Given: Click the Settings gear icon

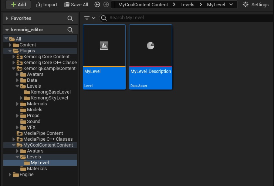Looking at the screenshot, I should pyautogui.click(x=246, y=5).
